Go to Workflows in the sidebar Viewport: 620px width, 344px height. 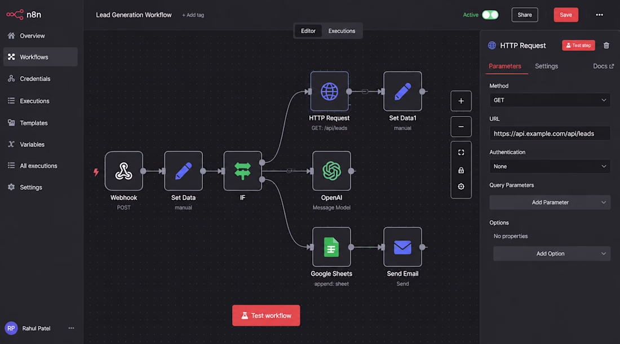41,57
